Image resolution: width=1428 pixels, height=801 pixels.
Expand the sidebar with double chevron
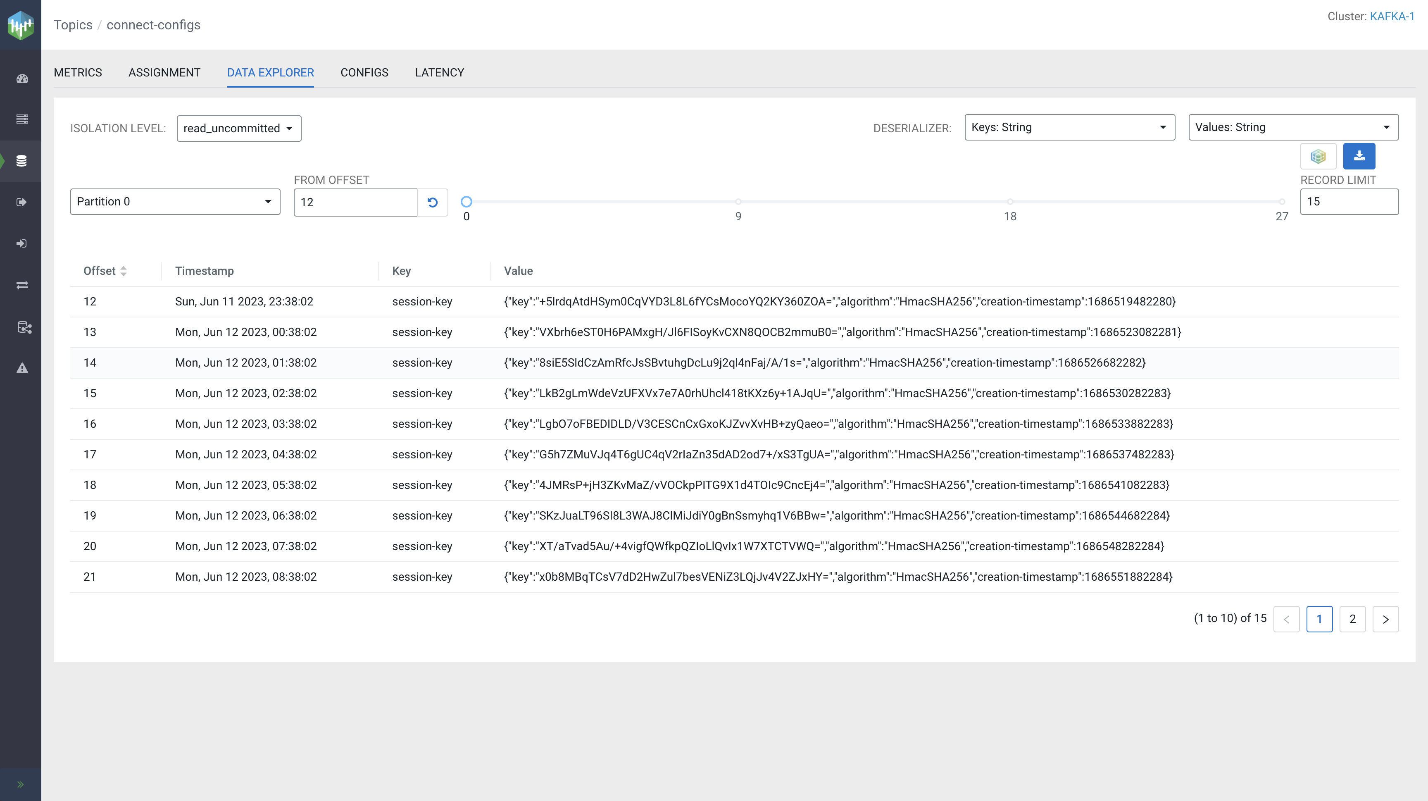coord(21,784)
